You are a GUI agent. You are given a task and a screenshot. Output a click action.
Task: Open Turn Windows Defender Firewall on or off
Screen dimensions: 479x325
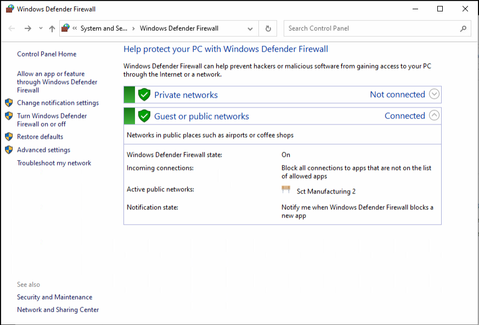coord(52,120)
